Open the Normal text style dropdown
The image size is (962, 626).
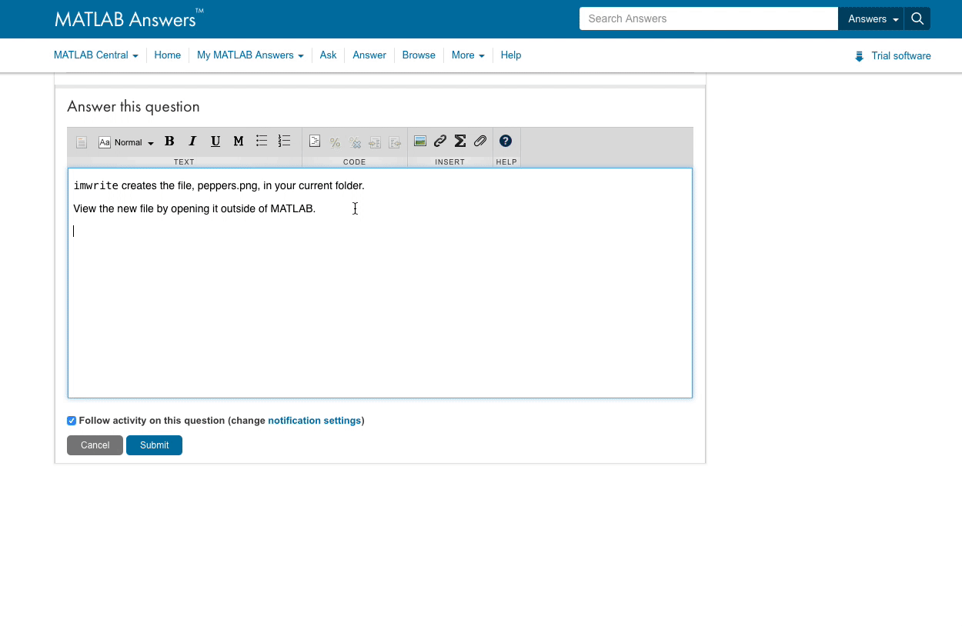coord(127,142)
